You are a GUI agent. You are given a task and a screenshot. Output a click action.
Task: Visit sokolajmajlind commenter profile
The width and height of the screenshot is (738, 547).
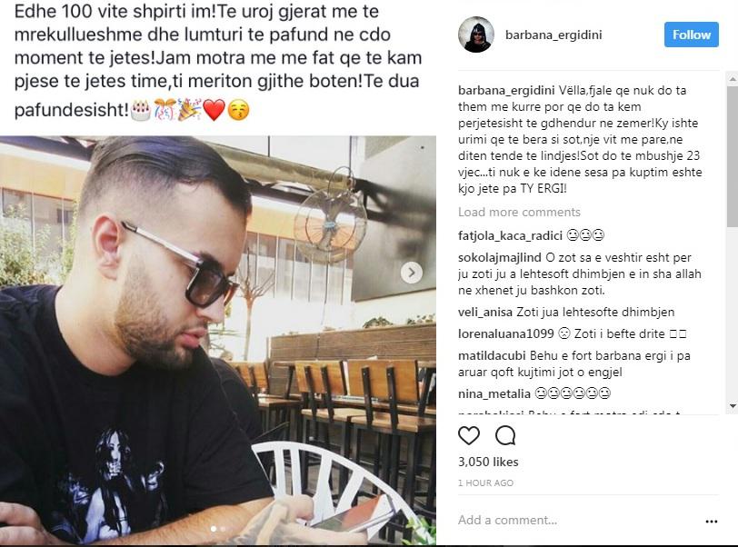click(x=500, y=257)
